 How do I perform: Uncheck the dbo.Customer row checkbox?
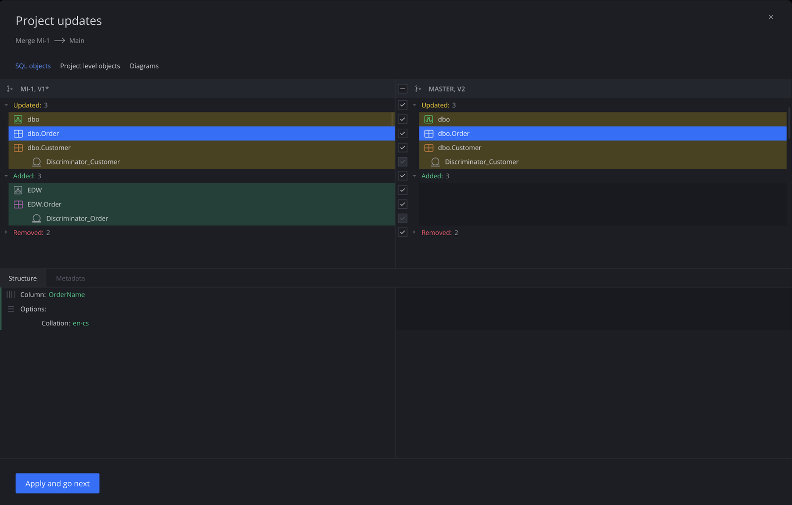tap(402, 148)
